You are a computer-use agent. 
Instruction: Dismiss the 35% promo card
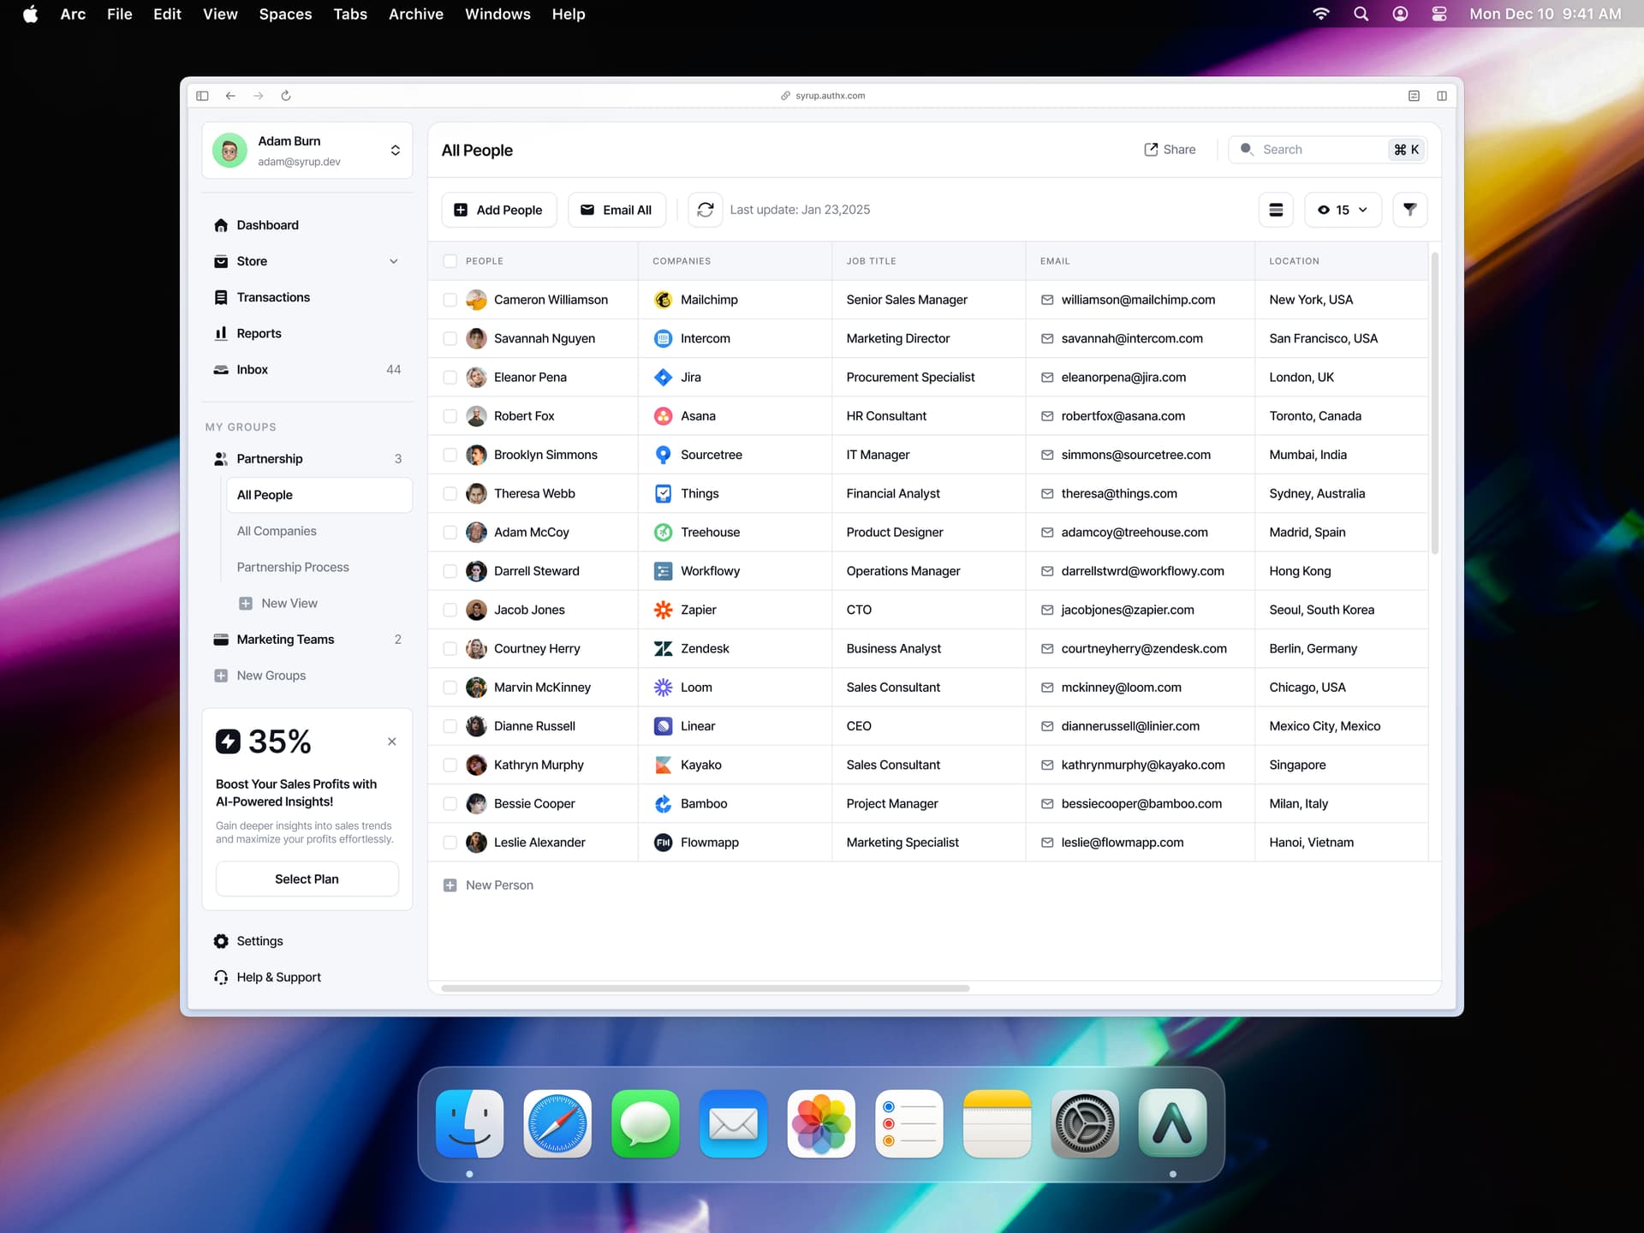391,742
